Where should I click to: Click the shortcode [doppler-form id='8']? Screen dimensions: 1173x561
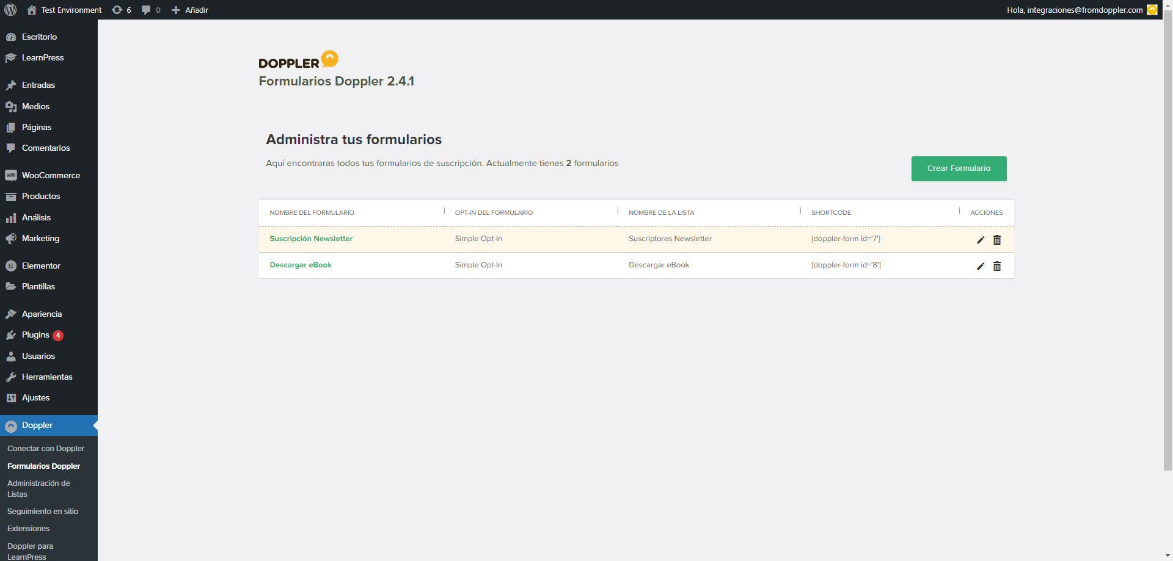coord(846,265)
